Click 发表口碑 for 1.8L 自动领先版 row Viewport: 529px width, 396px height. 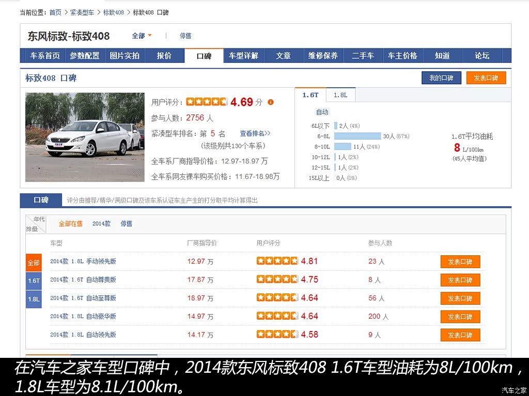pyautogui.click(x=460, y=335)
